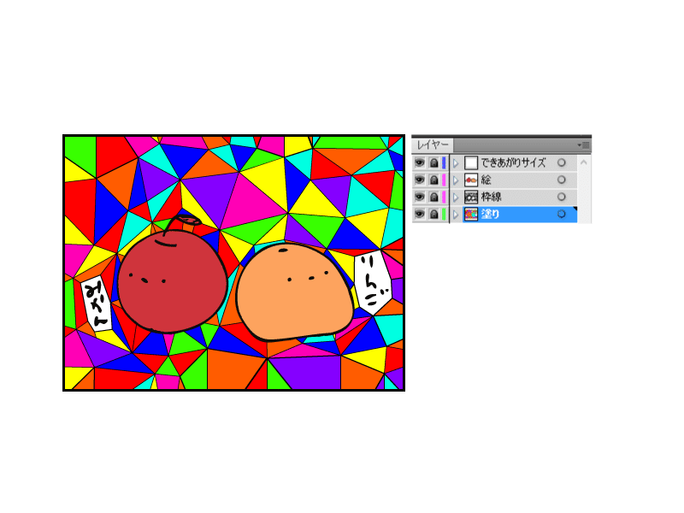Select the 絵 layer thumbnail

coord(471,180)
